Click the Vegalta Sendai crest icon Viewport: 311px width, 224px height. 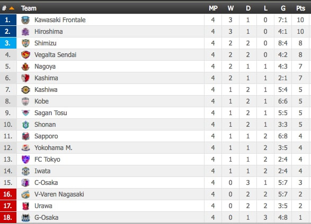(25, 55)
